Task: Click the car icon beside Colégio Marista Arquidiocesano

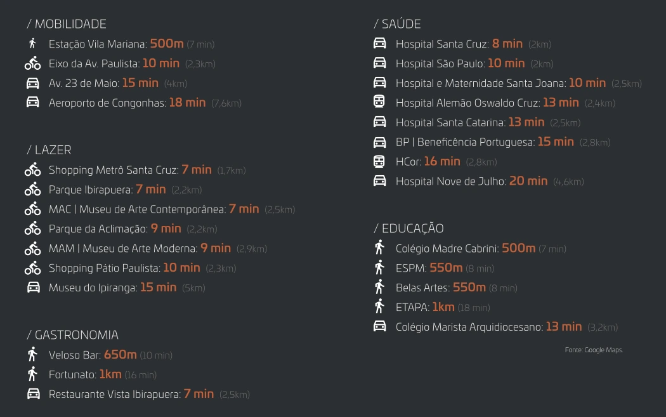Action: [379, 327]
